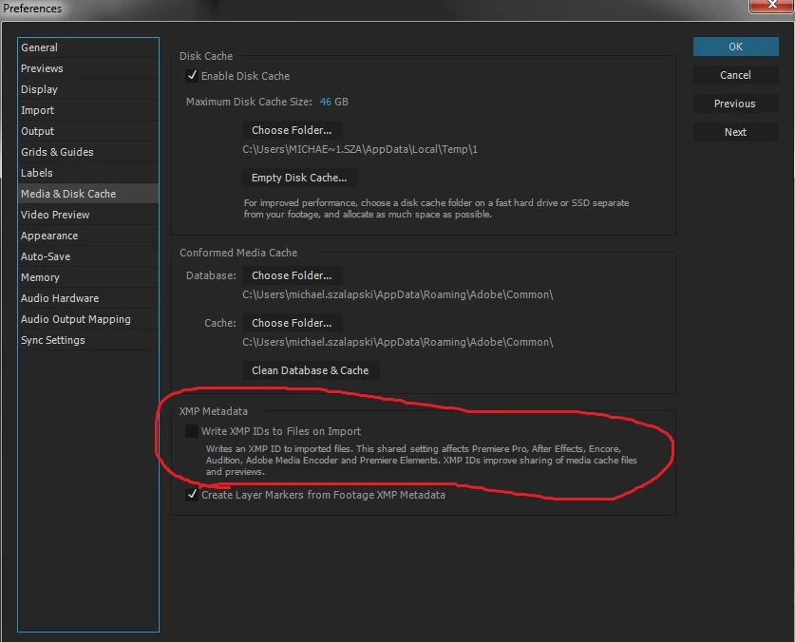Click the Cancel button
The height and width of the screenshot is (642, 795).
[x=736, y=75]
